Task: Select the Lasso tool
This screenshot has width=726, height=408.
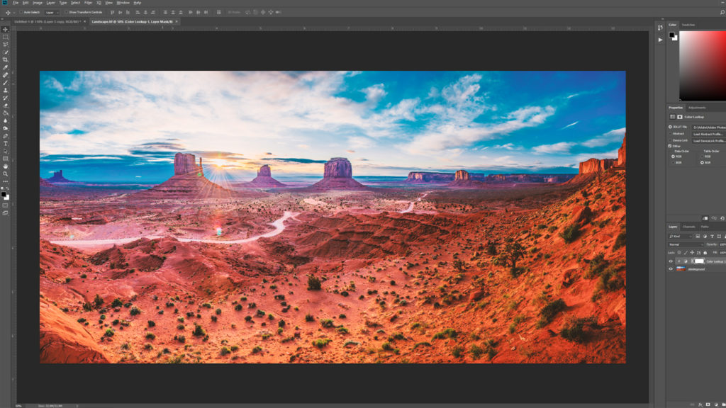Action: click(x=5, y=43)
